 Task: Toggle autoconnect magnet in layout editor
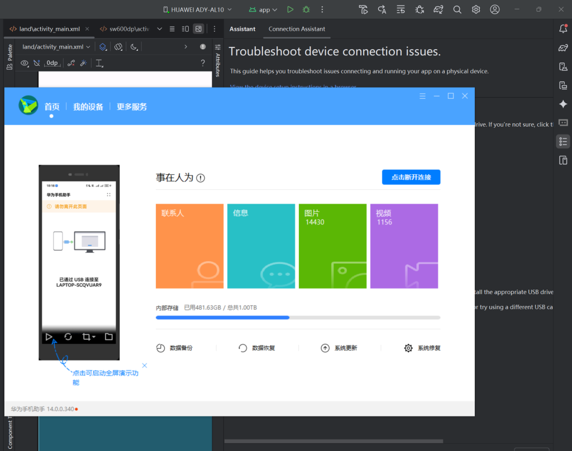[x=37, y=63]
